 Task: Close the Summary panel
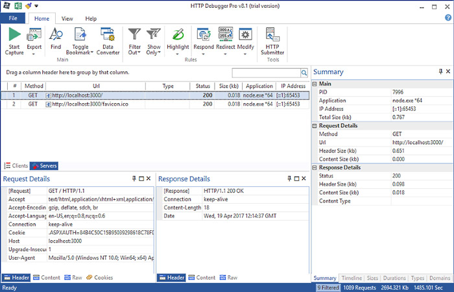point(448,71)
